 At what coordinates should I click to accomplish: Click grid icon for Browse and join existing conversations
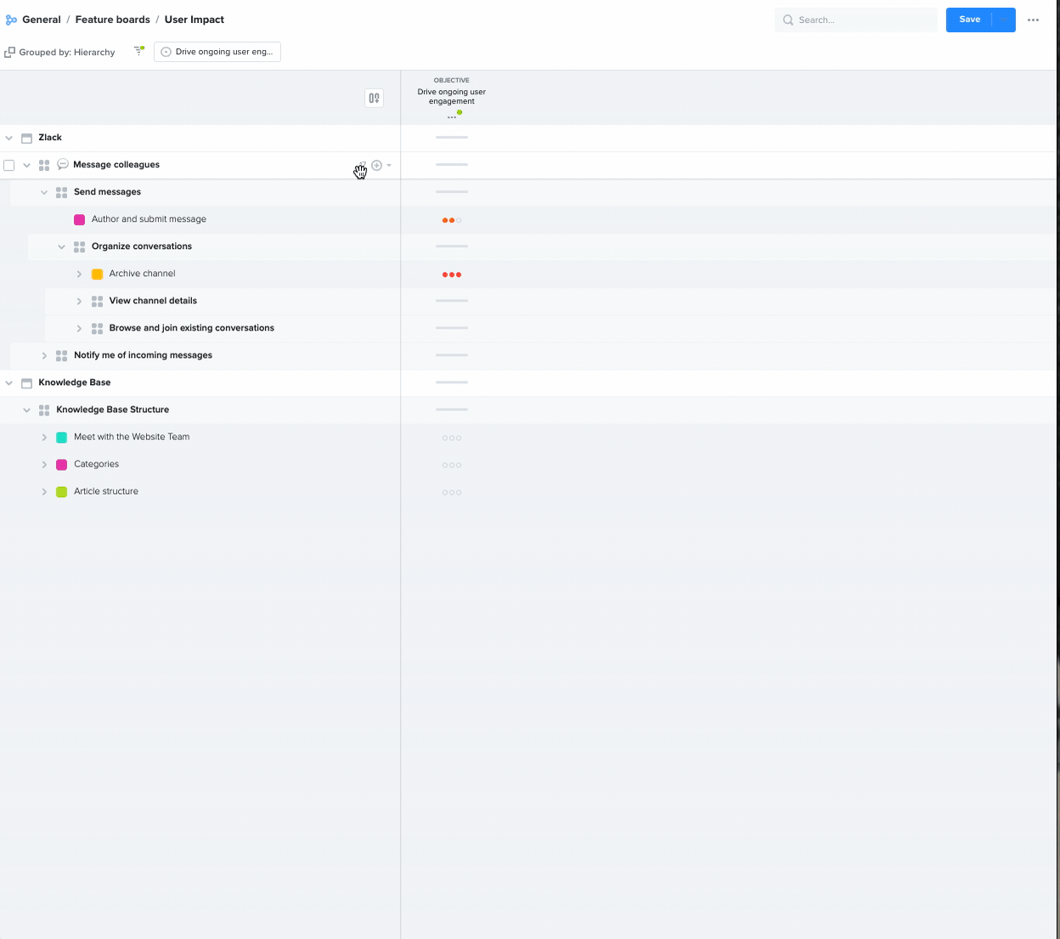coord(97,328)
